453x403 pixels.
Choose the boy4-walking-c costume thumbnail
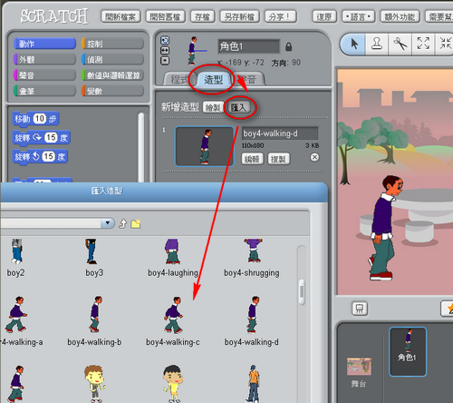pos(173,315)
